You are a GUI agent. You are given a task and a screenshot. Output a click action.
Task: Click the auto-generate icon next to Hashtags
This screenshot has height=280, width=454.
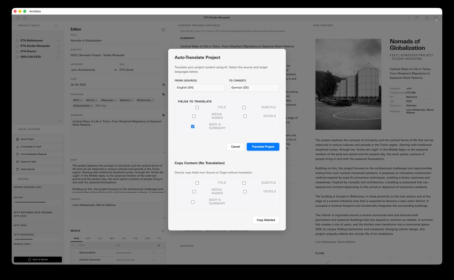(163, 94)
